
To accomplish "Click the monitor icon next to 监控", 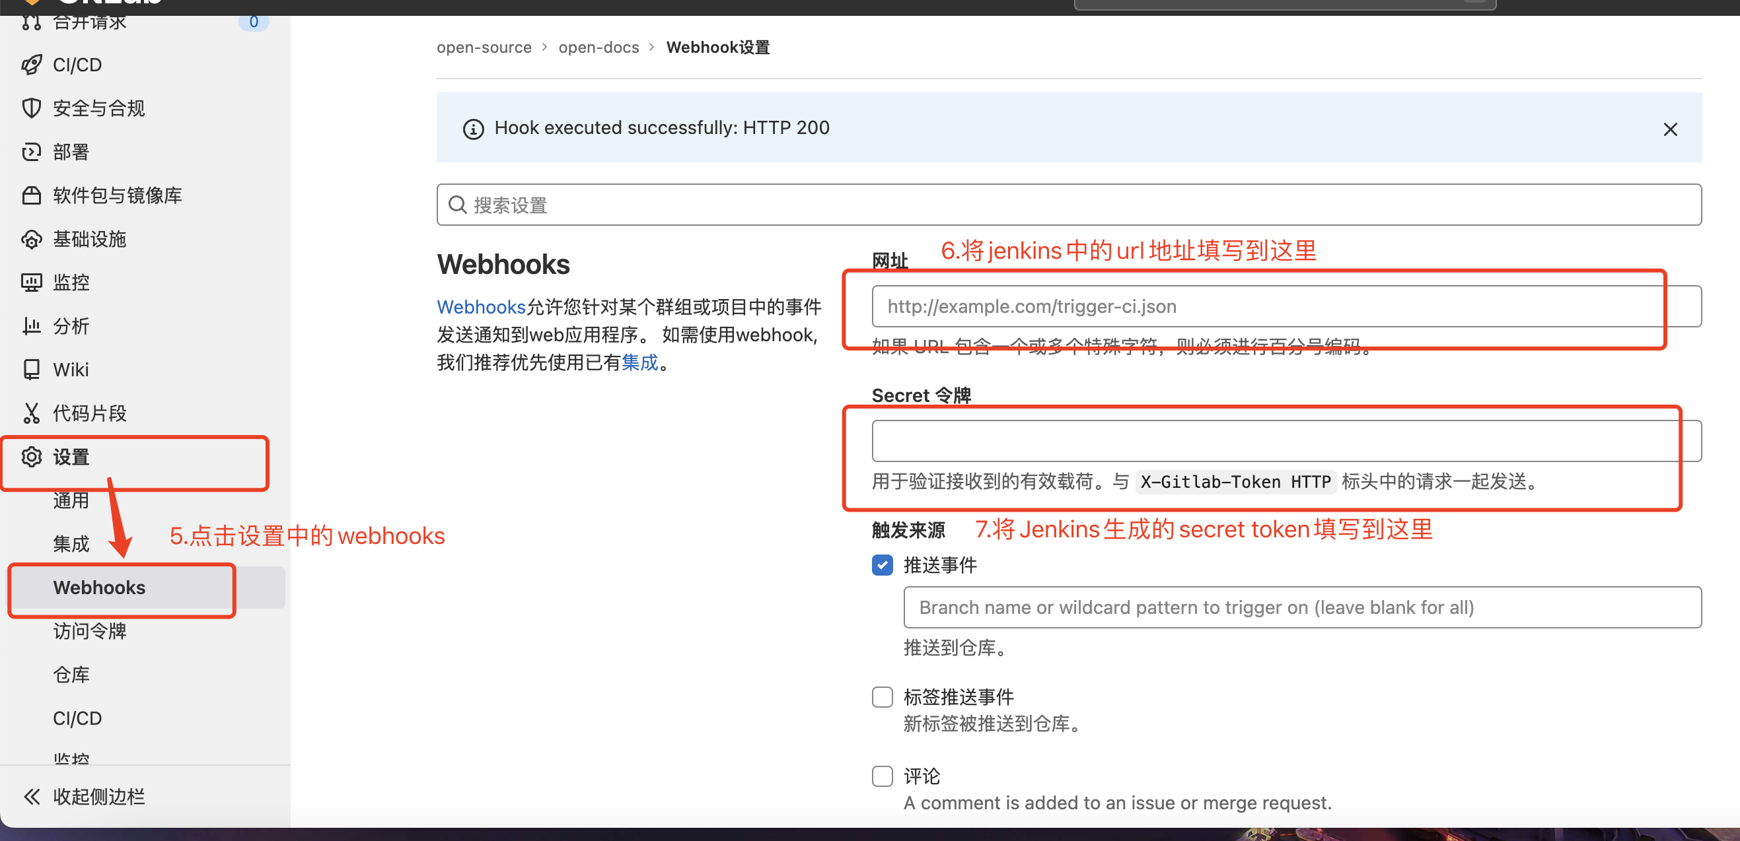I will click(31, 283).
